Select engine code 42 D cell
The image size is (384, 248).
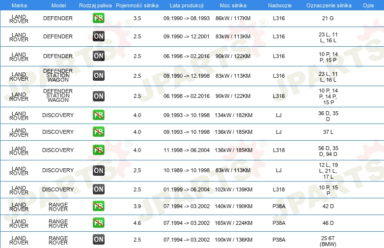[328, 206]
